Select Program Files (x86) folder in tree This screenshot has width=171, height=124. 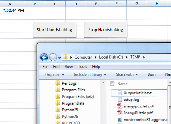coord(78,97)
